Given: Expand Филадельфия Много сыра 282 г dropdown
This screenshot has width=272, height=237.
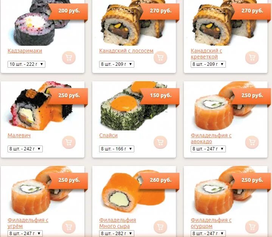Looking at the screenshot, I should coord(117,233).
